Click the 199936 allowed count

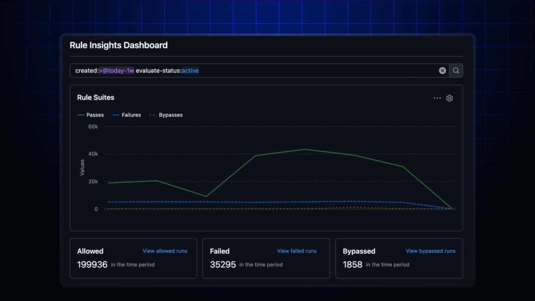(x=92, y=264)
